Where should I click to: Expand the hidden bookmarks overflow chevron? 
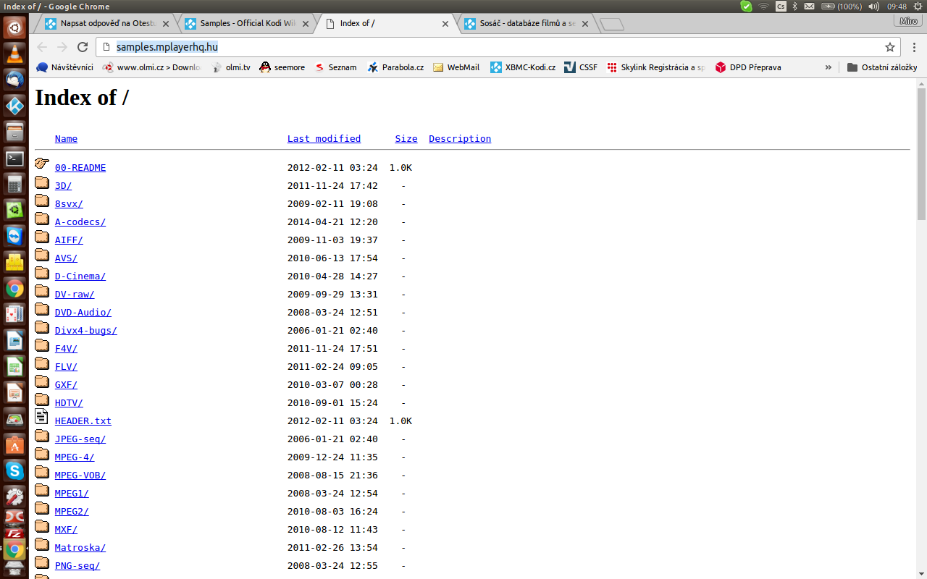coord(829,67)
